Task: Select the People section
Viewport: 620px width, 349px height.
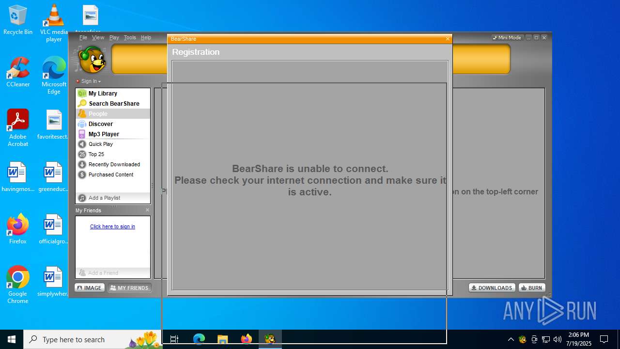Action: tap(113, 113)
